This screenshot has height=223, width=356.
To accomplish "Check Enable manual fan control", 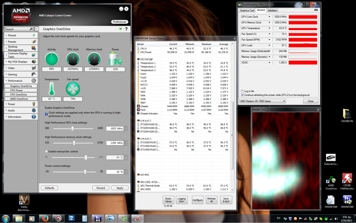I will coord(46,151).
